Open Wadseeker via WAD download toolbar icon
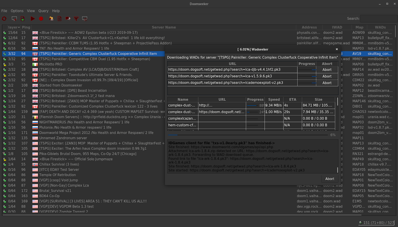The image size is (398, 227). pos(23,19)
